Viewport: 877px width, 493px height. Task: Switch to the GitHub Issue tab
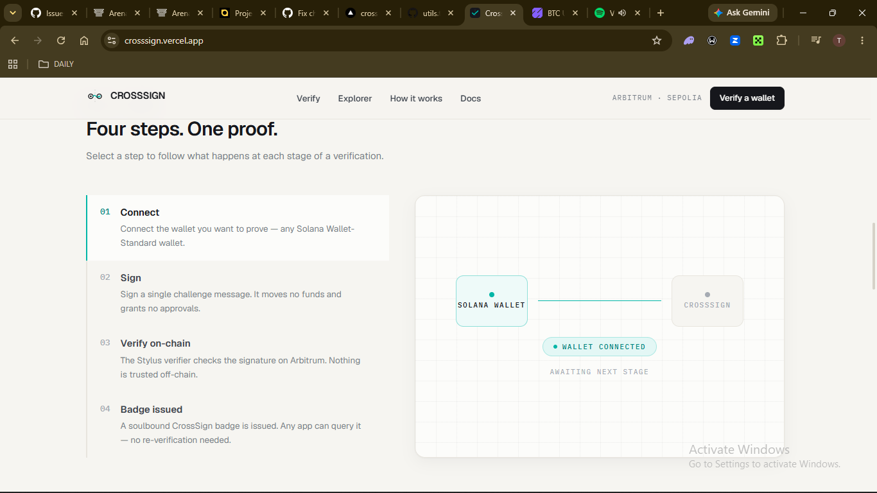click(55, 13)
